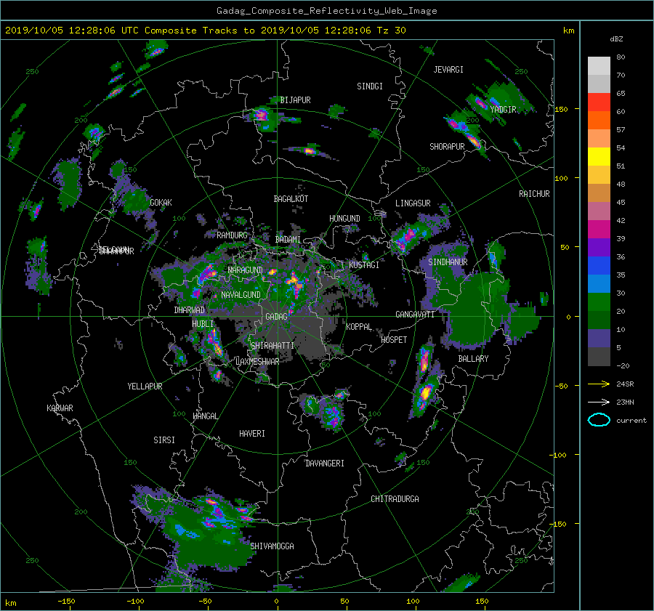The height and width of the screenshot is (611, 654).
Task: Pick the light blue swatch between 35 and 30
Action: point(599,283)
